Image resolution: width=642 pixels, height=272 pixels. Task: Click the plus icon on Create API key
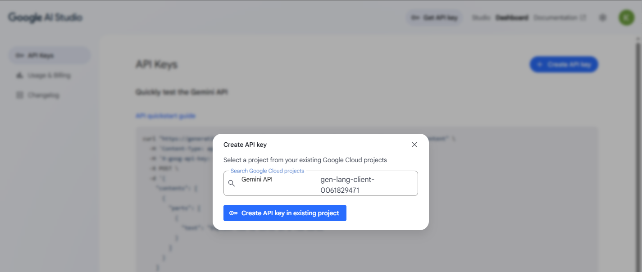[540, 64]
